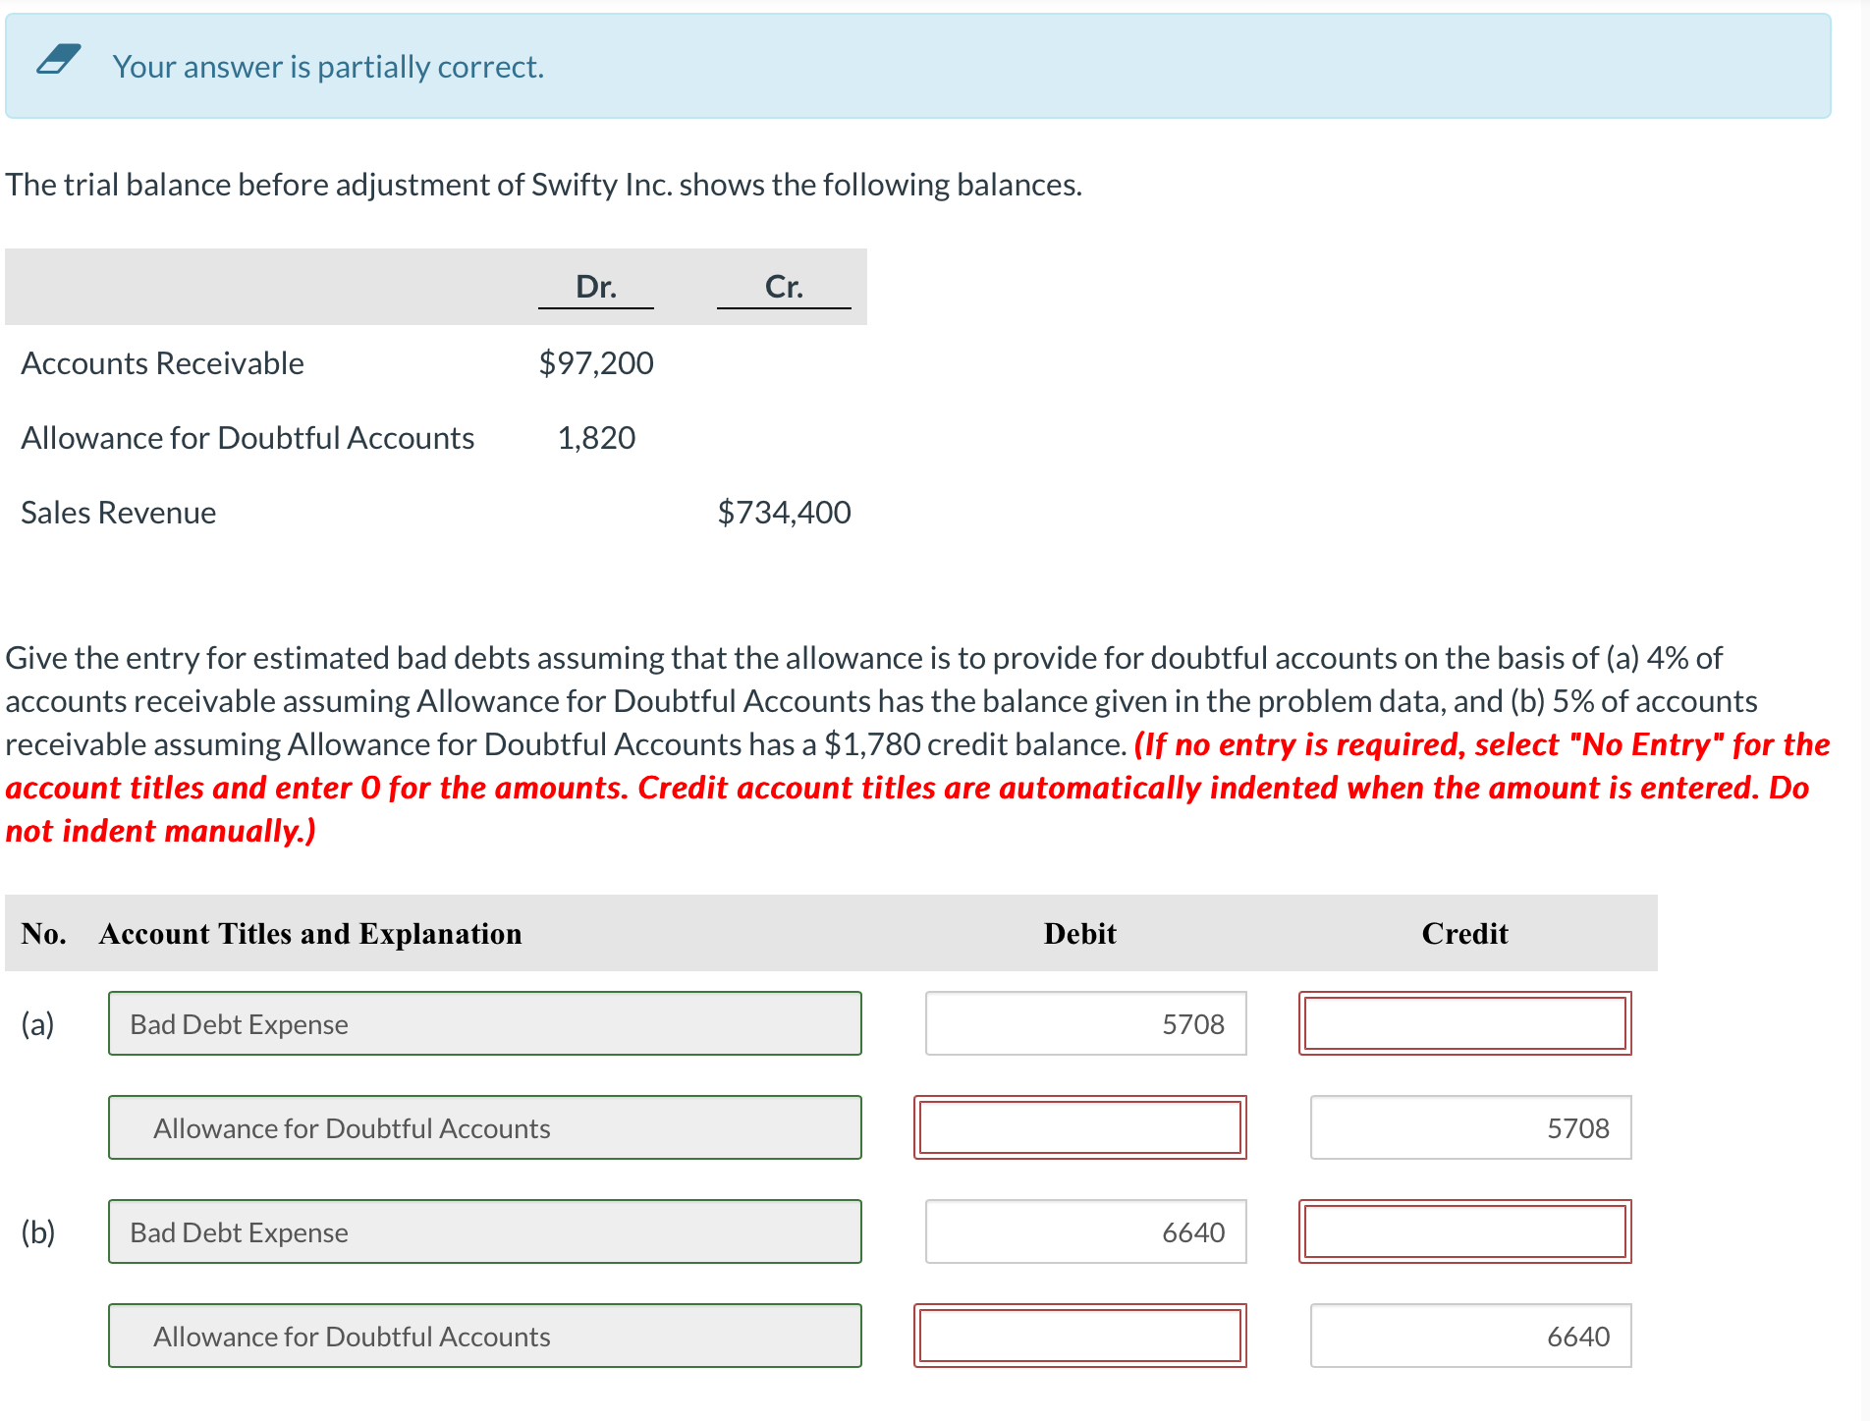
Task: Click the empty debit field for Allowance entry (a)
Action: [1079, 1127]
